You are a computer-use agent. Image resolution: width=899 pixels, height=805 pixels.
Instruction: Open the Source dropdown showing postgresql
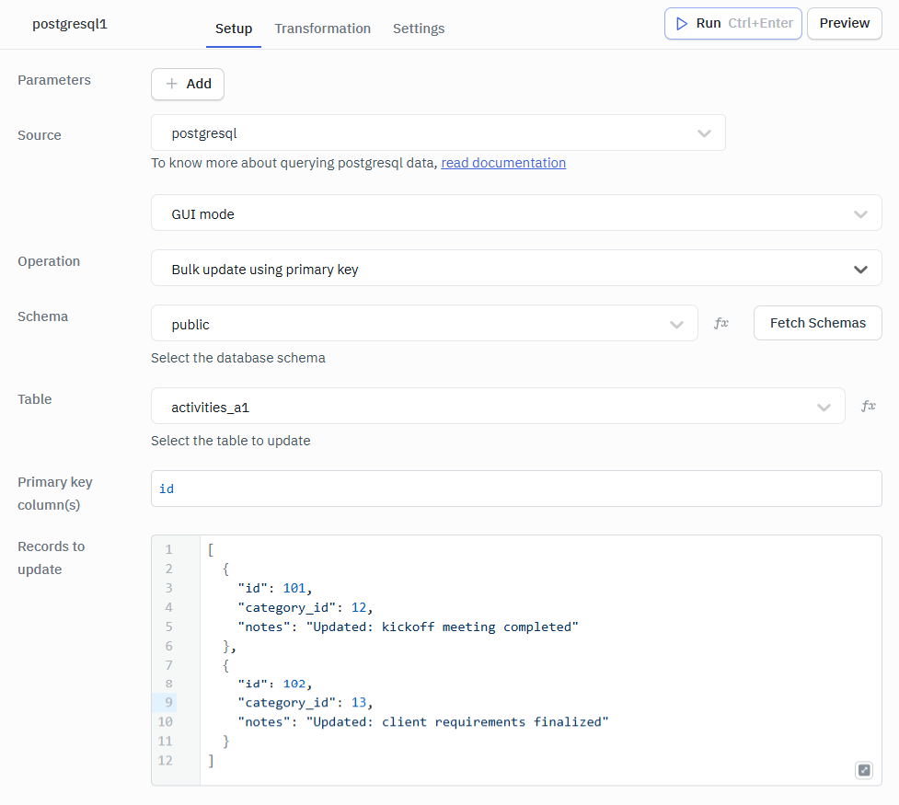point(414,132)
